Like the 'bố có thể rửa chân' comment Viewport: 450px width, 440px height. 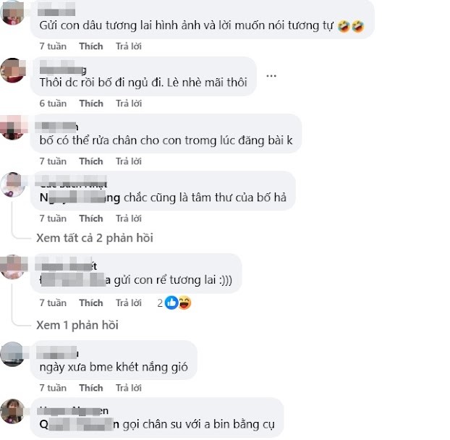(x=91, y=161)
